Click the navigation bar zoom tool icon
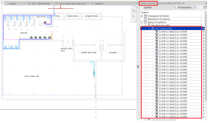The height and width of the screenshot is (123, 208). tap(134, 10)
